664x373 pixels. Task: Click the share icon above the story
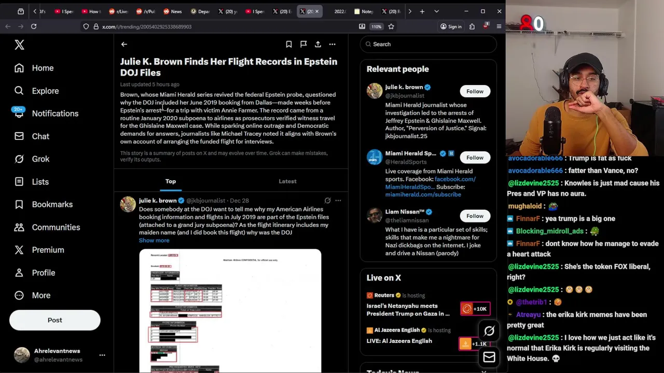318,44
